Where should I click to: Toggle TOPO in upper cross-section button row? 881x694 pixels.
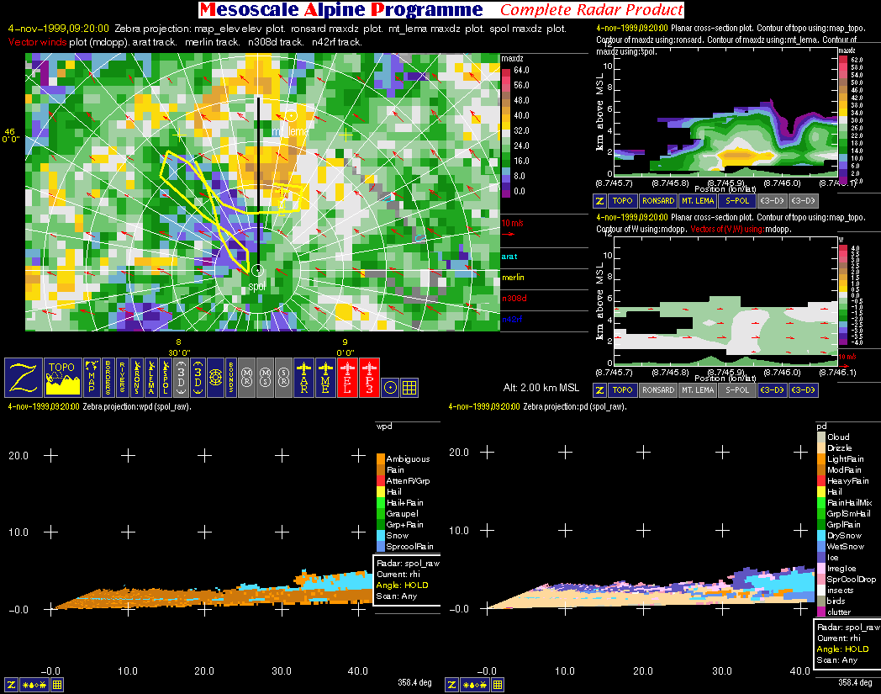622,201
